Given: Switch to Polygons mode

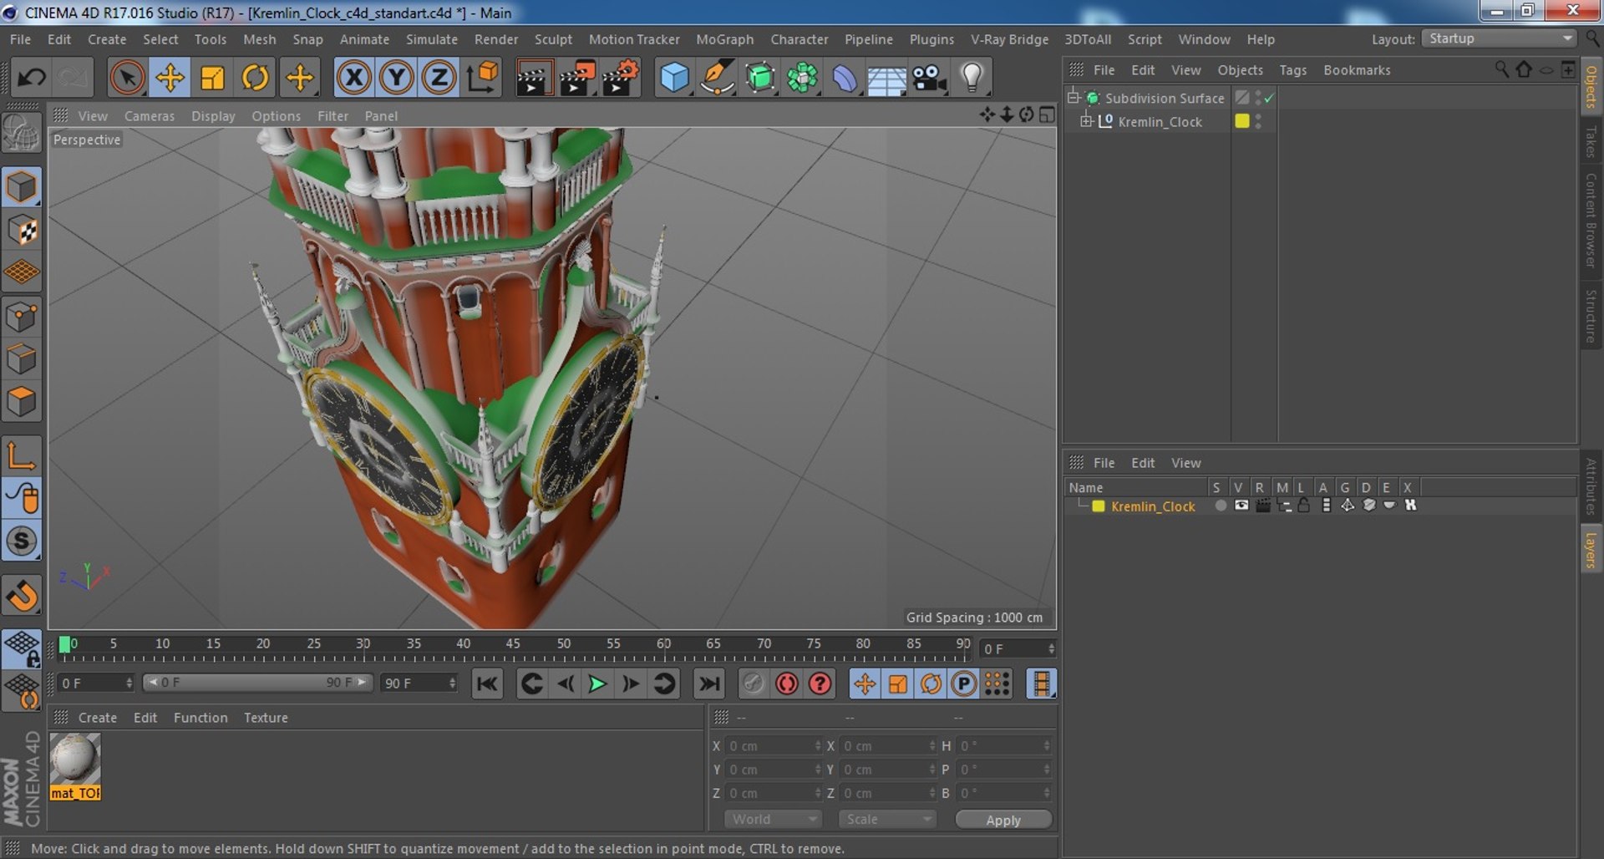Looking at the screenshot, I should tap(22, 402).
